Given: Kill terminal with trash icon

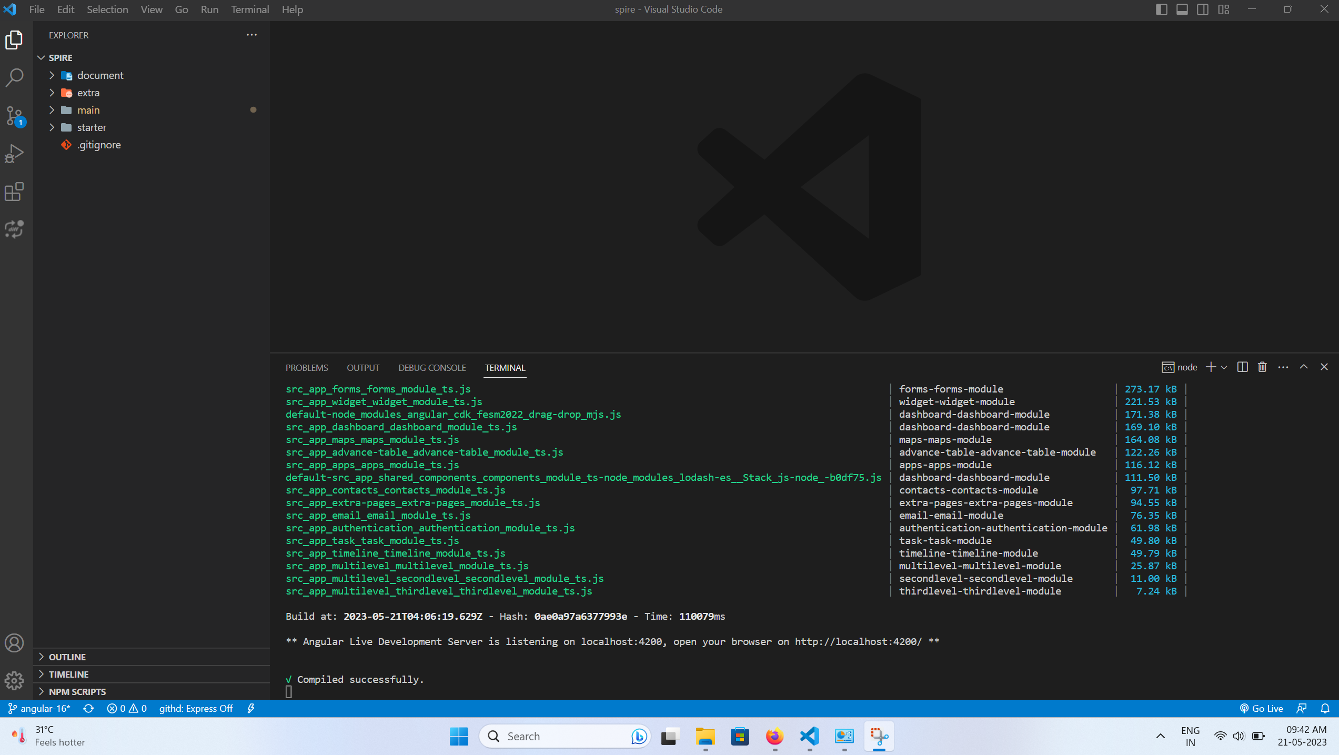Looking at the screenshot, I should (x=1262, y=367).
